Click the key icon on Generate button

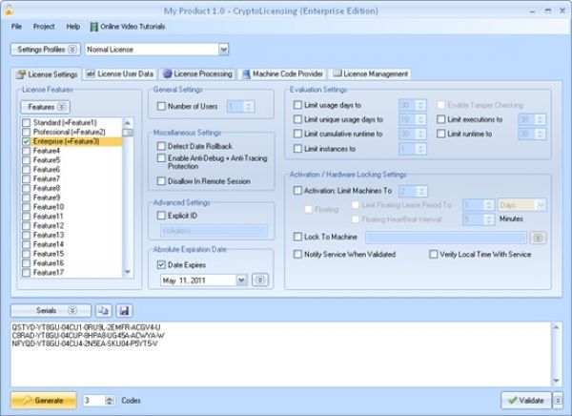coord(28,401)
